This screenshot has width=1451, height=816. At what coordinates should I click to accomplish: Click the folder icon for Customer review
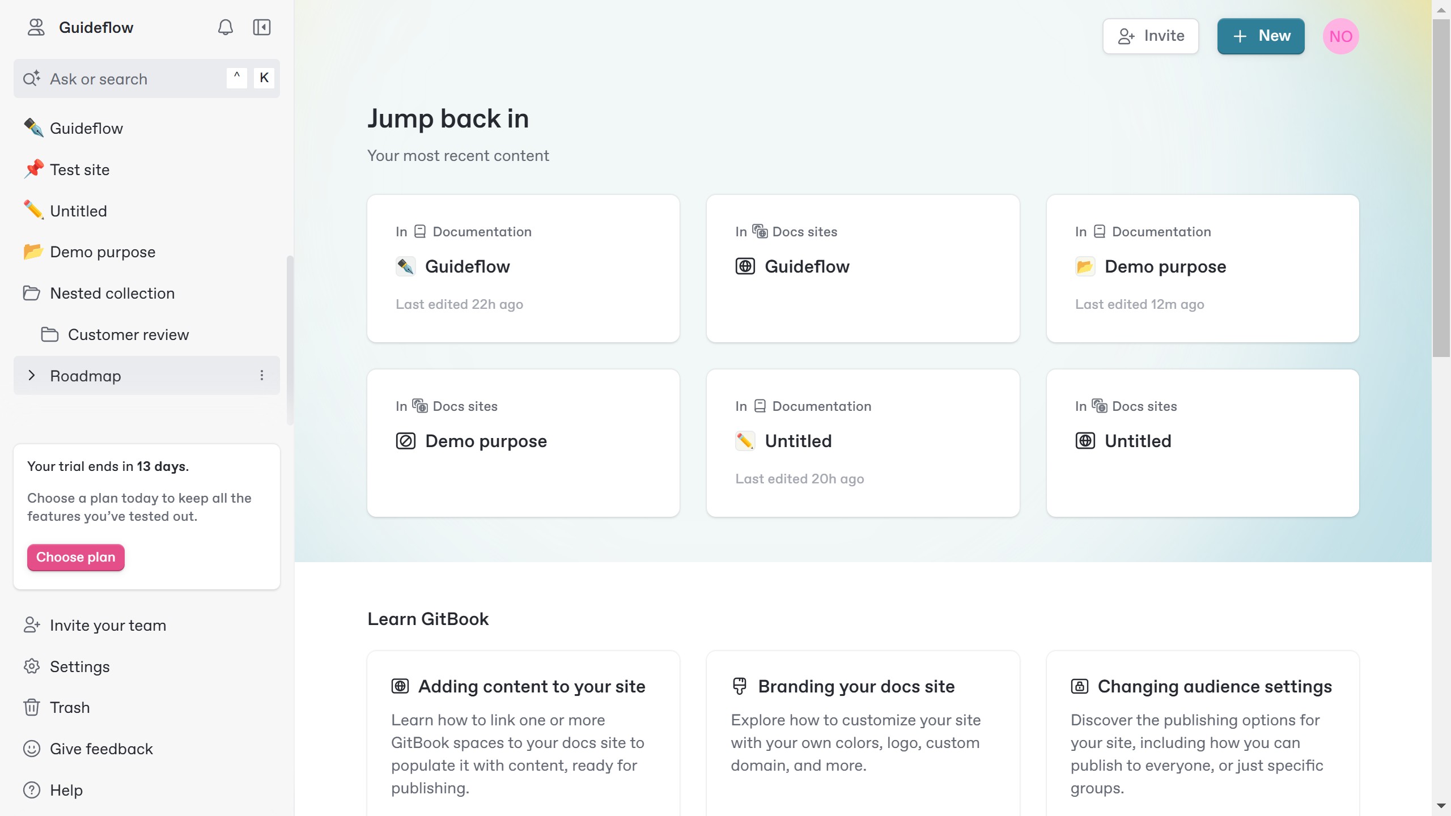point(50,334)
